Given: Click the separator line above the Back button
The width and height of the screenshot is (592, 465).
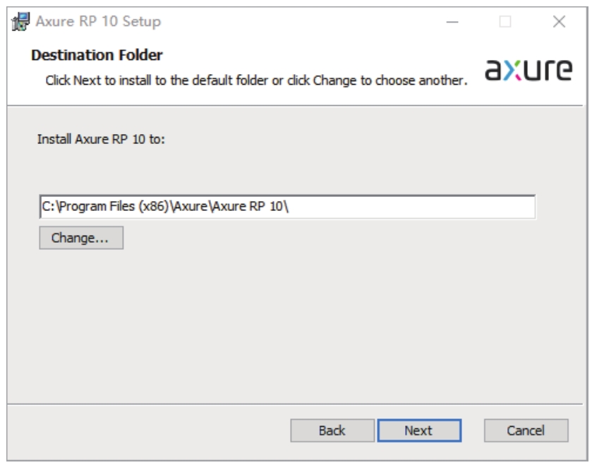Looking at the screenshot, I should click(x=296, y=404).
